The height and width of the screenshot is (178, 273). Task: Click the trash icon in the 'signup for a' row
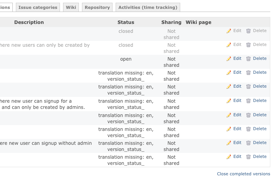click(x=249, y=101)
